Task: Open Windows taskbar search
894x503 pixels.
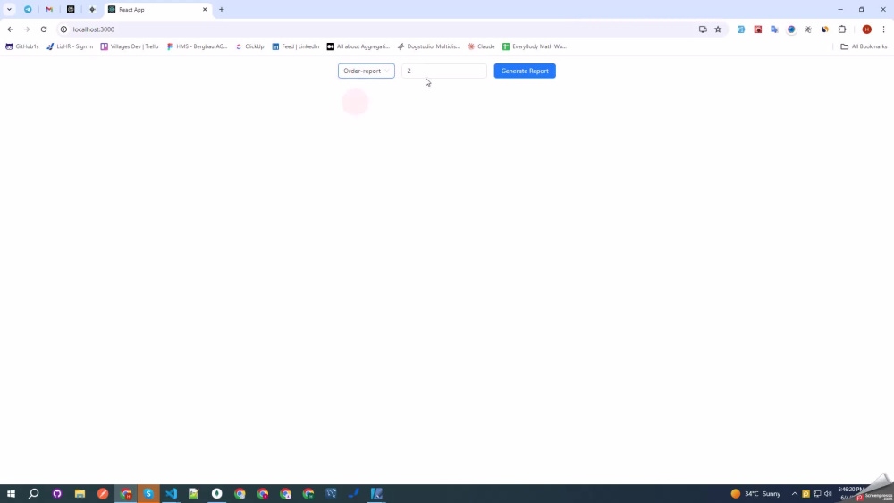Action: tap(34, 493)
